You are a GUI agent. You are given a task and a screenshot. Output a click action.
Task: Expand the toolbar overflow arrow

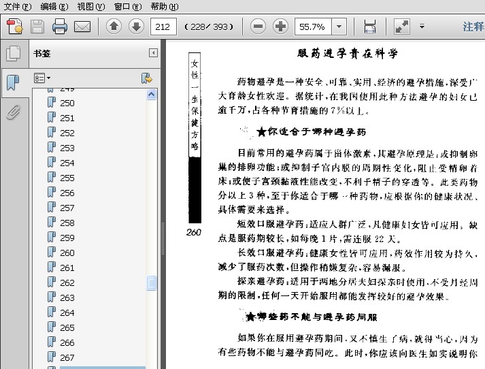tap(422, 27)
